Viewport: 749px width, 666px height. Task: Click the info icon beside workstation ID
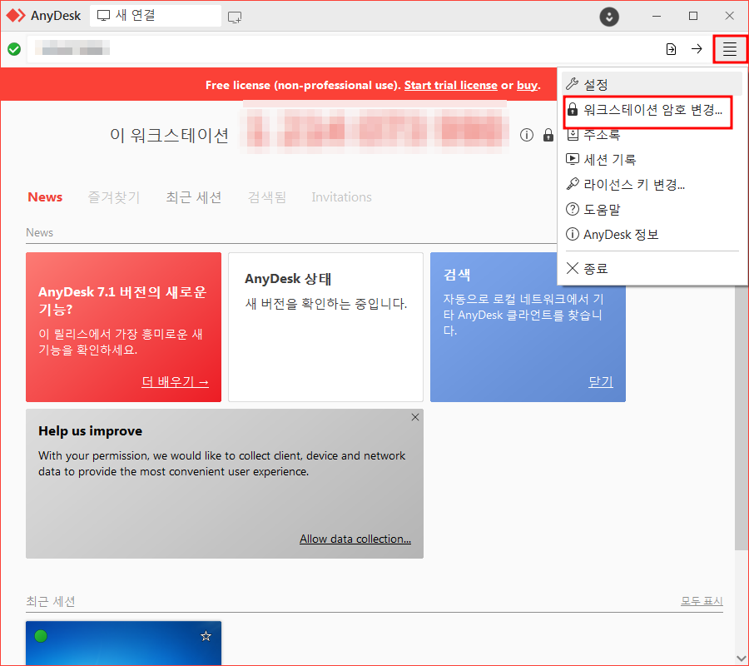pos(527,134)
